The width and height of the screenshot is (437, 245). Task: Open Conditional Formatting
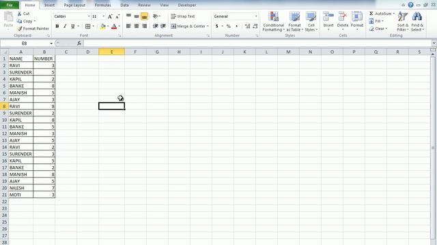click(x=273, y=21)
